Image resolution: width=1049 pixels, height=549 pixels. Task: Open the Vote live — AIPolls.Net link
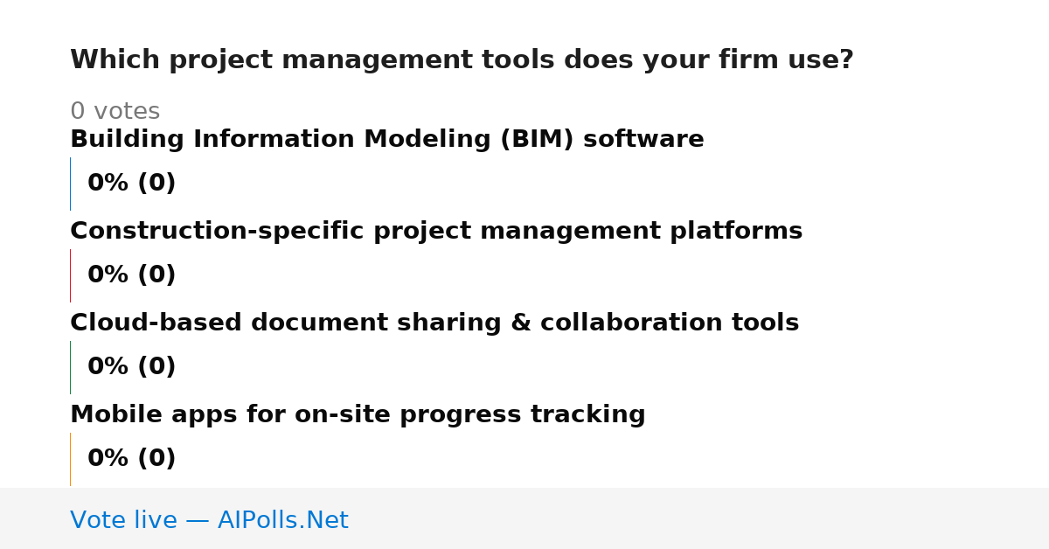tap(209, 521)
